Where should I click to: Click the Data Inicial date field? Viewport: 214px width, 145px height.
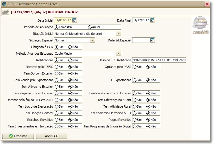[x=63, y=20]
